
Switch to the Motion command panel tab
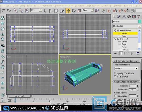tap(129, 17)
